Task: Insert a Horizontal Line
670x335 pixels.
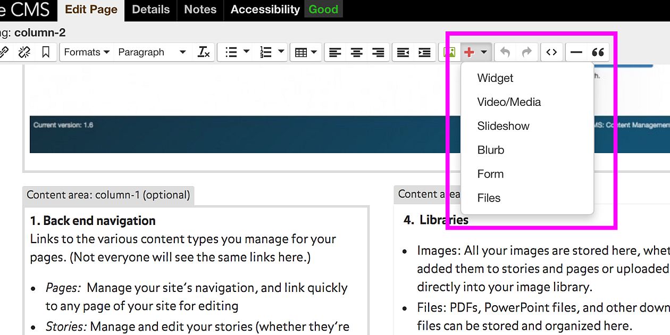Action: (x=577, y=52)
